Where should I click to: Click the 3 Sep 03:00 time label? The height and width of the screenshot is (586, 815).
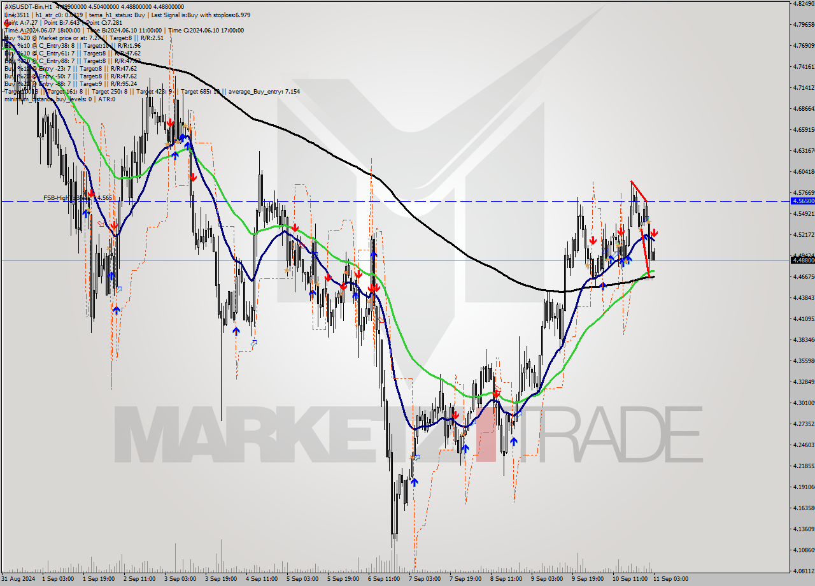click(x=180, y=579)
